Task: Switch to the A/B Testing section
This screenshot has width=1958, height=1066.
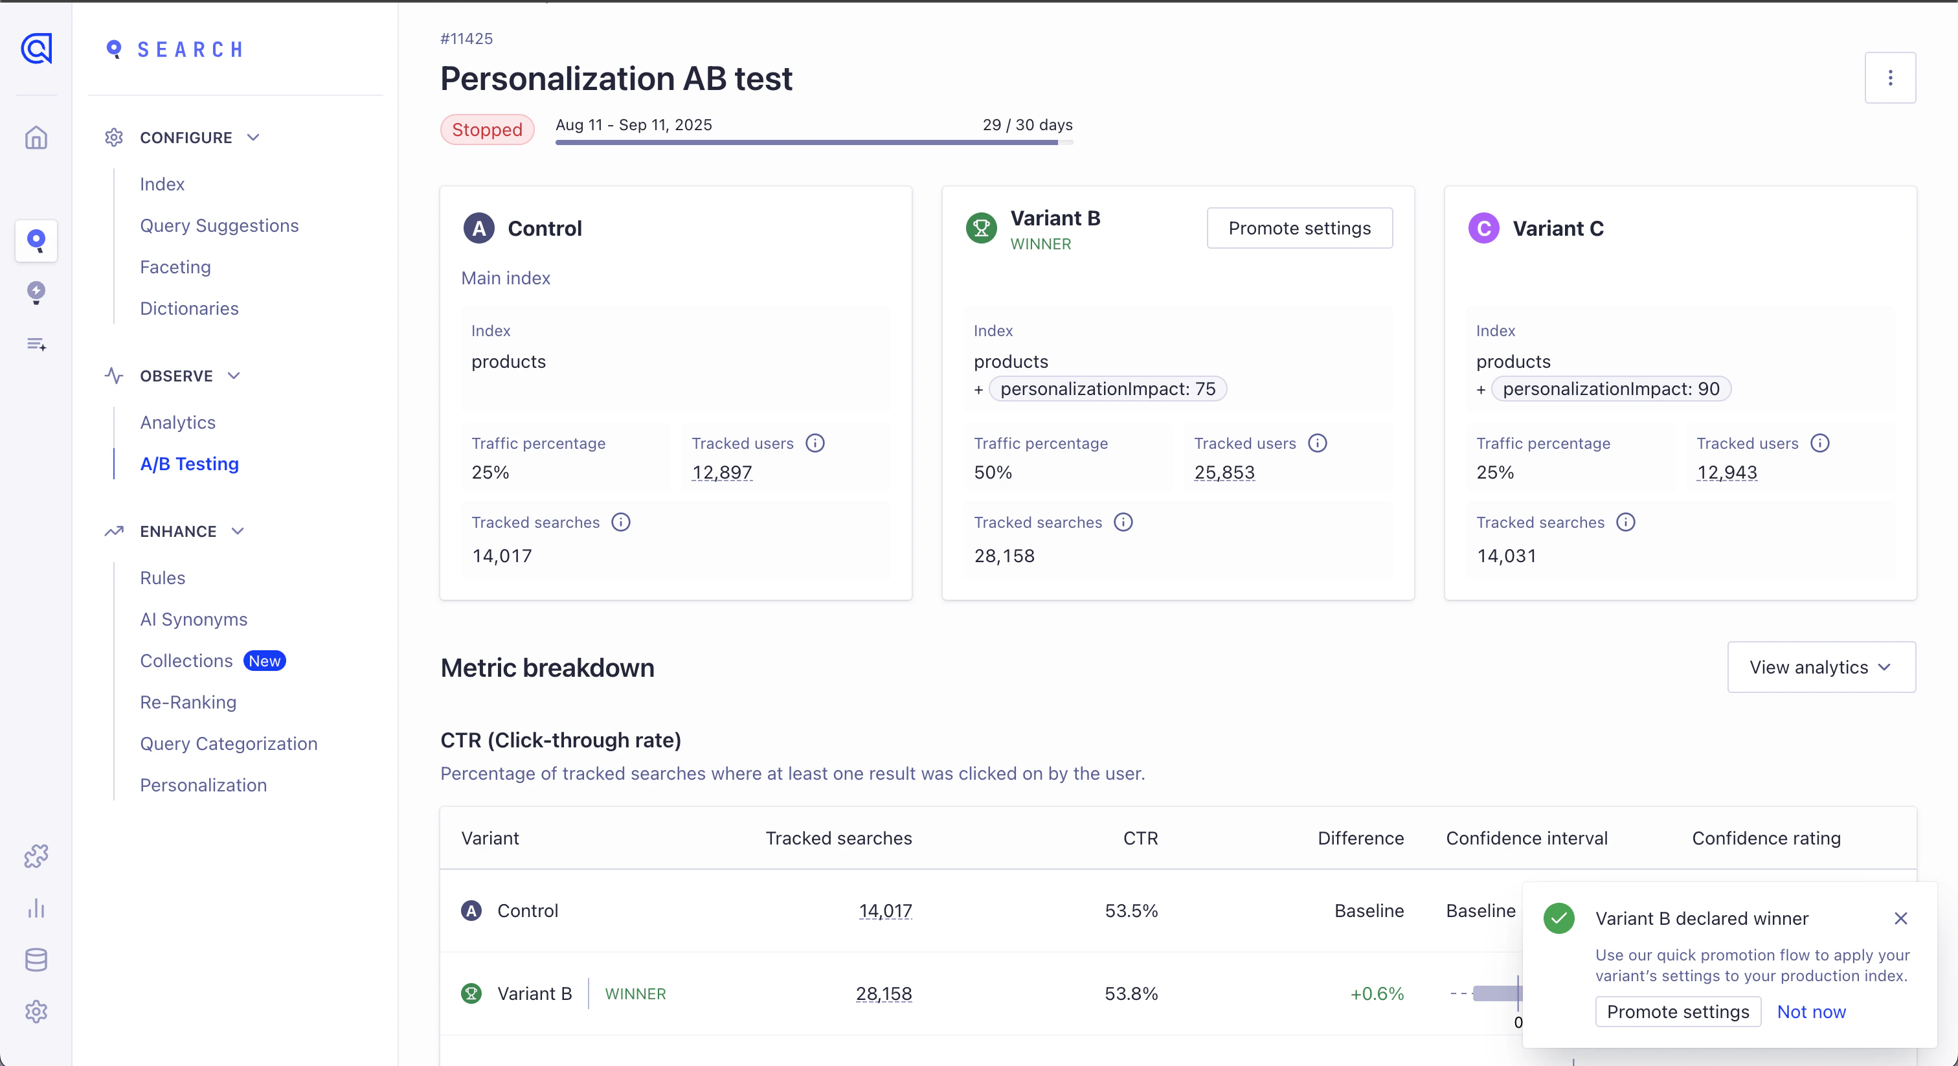Action: tap(188, 464)
